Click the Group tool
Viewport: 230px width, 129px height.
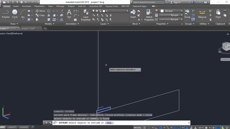pos(187,14)
